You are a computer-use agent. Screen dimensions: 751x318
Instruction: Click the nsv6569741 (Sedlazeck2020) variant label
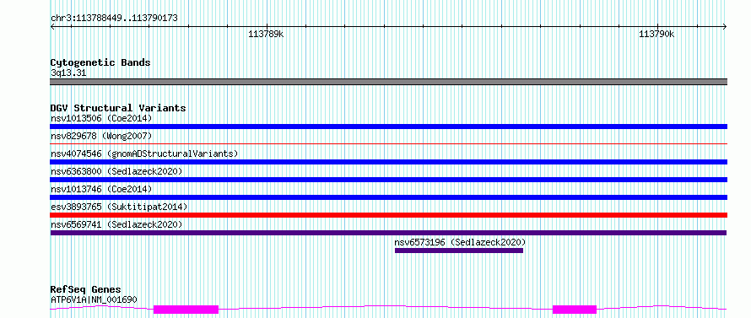[116, 224]
